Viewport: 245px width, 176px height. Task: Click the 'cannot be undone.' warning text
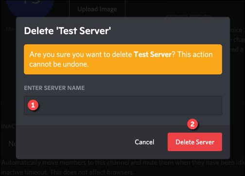click(x=59, y=64)
